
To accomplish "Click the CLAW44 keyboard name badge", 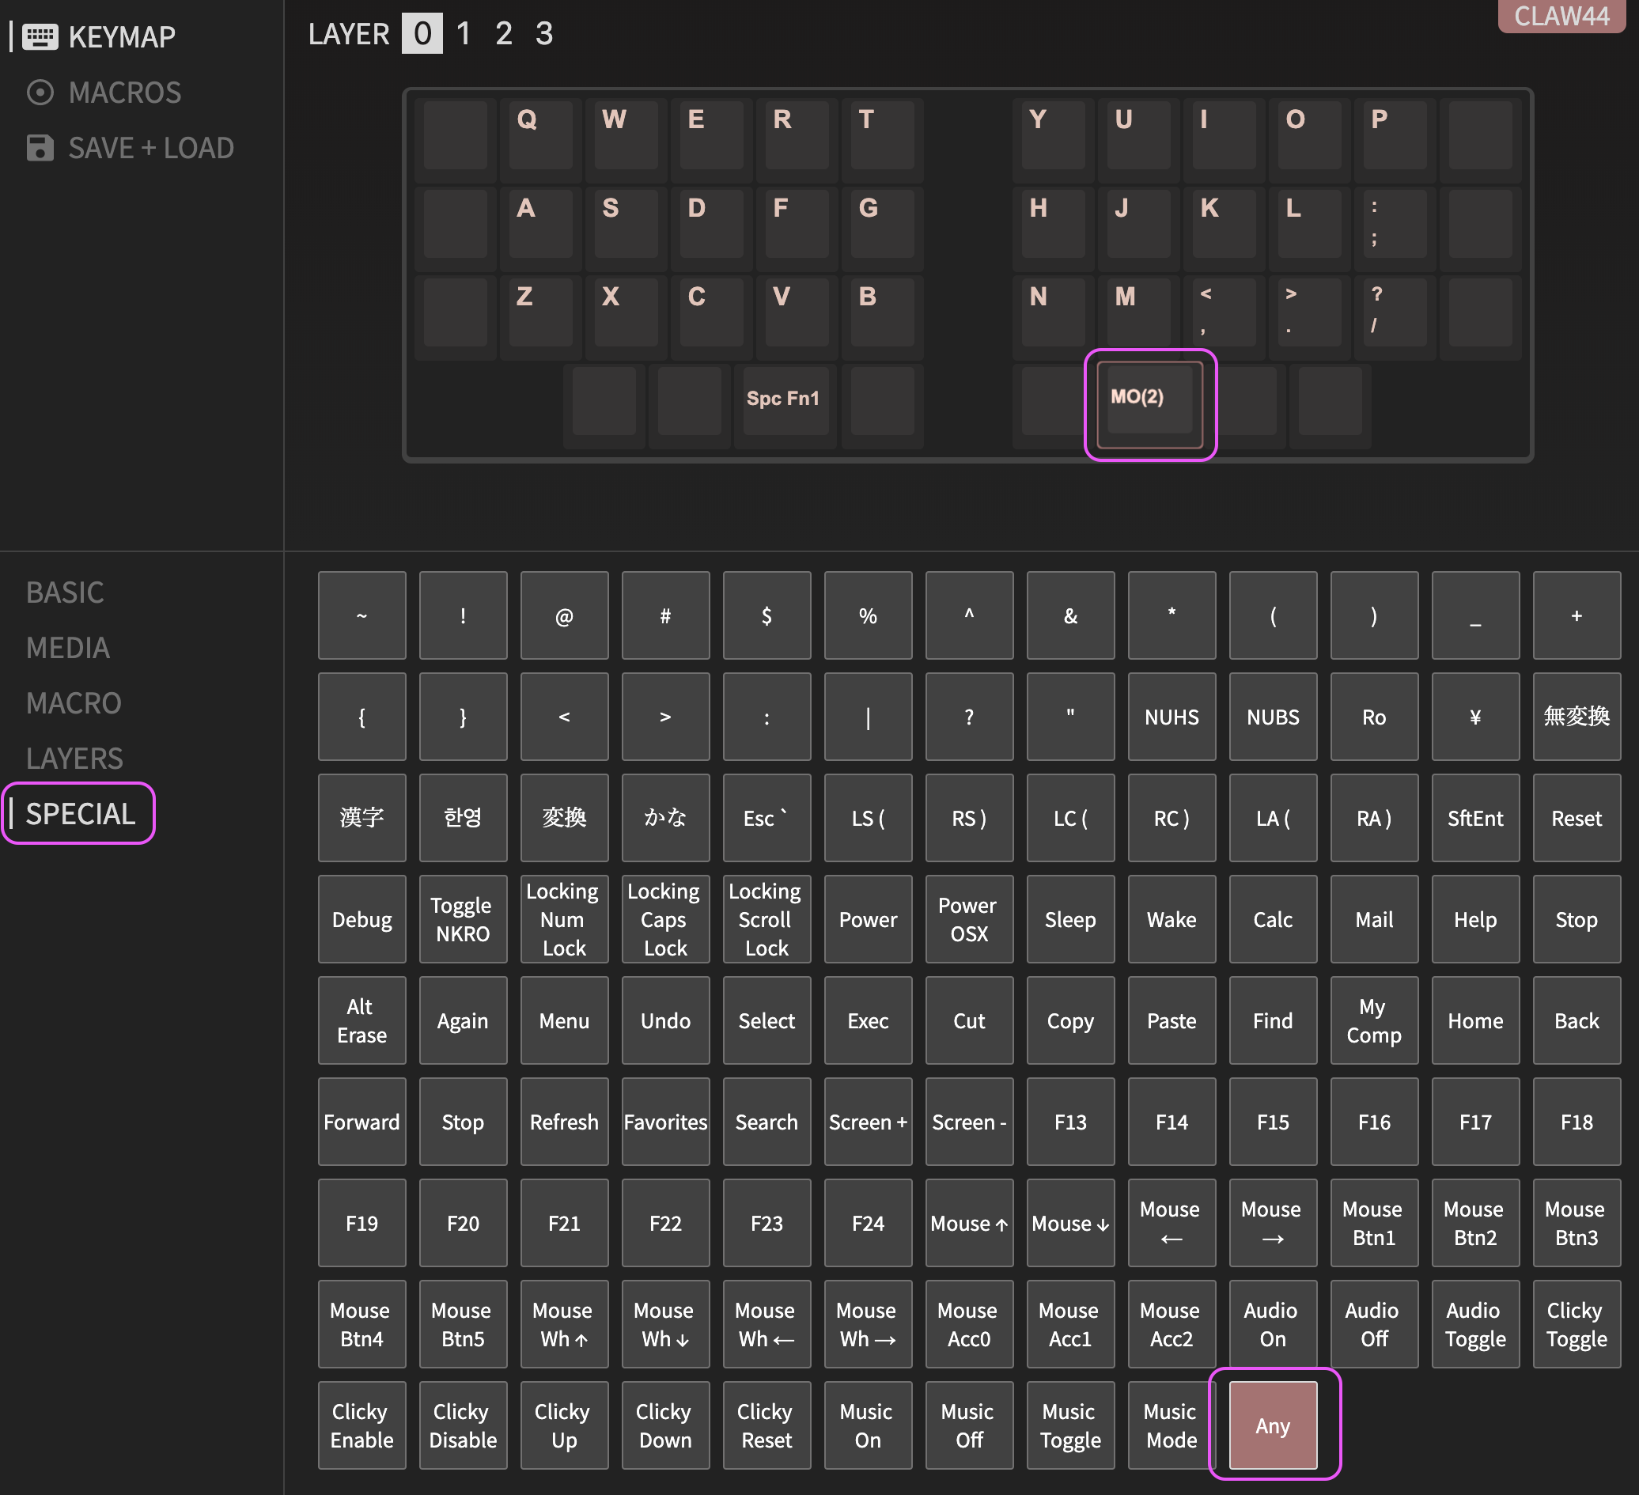I will [1560, 17].
